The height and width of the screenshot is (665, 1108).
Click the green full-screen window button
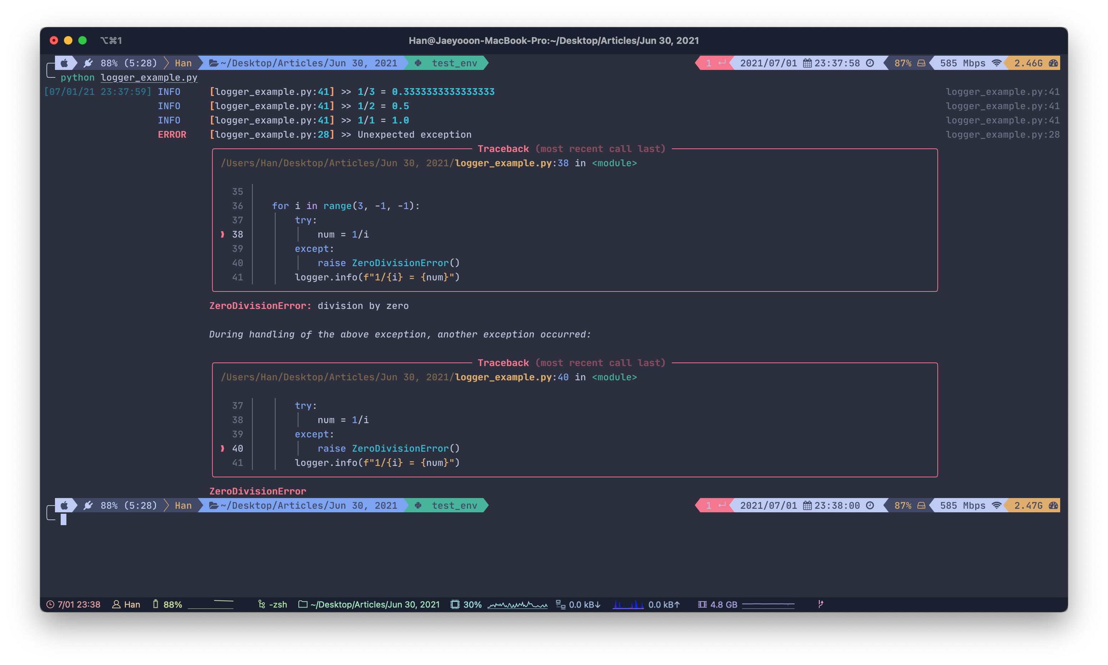pos(82,41)
